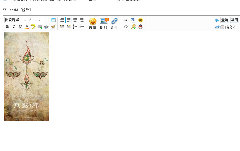Image resolution: width=240 pixels, height=151 pixels.
Task: Apply italic formatting
Action: 14,27
